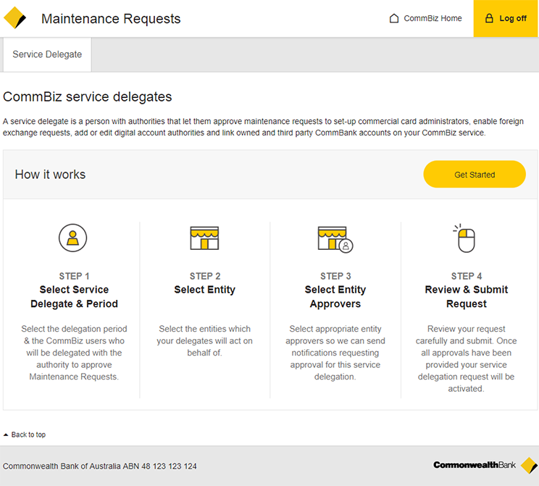Click the Back to top link
This screenshot has width=539, height=486.
(25, 435)
